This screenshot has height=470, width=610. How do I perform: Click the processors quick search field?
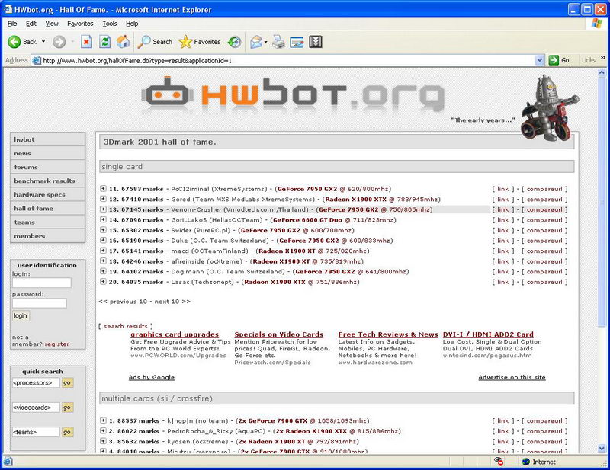[x=36, y=383]
